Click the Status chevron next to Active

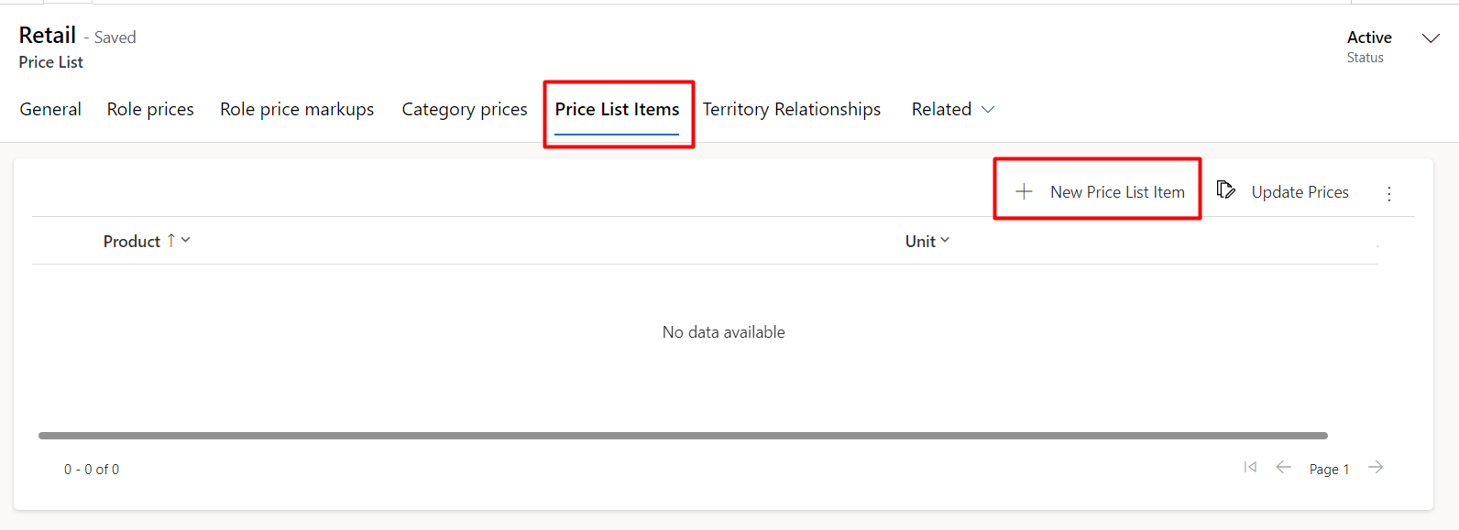pos(1431,38)
